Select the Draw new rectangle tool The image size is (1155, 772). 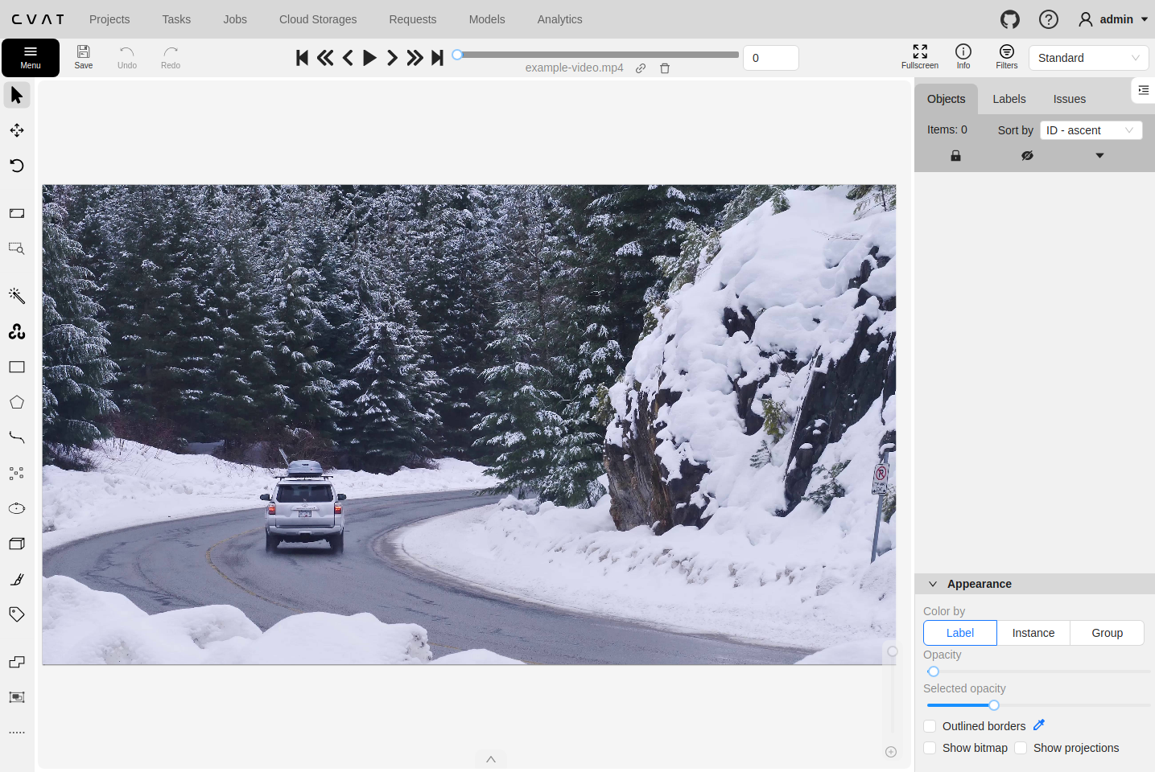[17, 368]
